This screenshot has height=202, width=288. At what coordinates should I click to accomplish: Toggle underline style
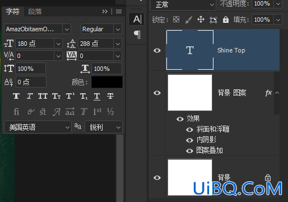[x=97, y=97]
